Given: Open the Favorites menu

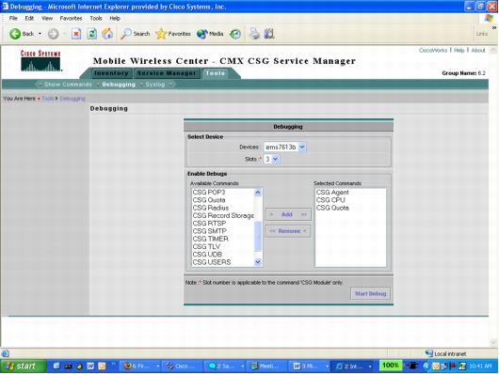Looking at the screenshot, I should [71, 19].
